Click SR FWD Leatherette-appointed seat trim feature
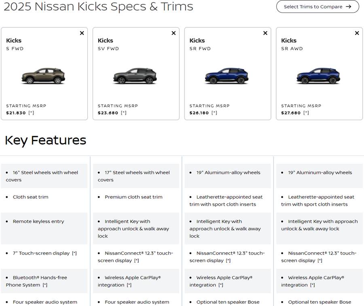364x306 pixels. pos(226,200)
